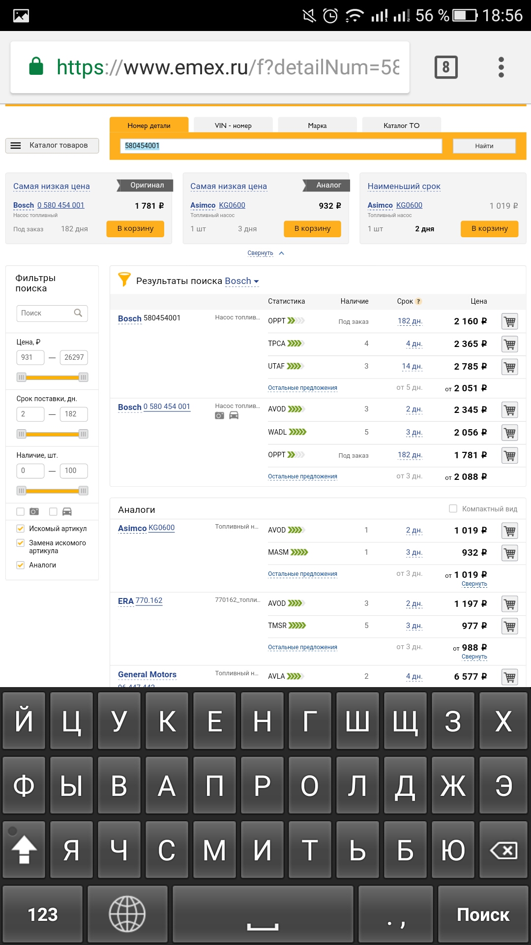Viewport: 531px width, 945px height.
Task: Open notification image icon in status bar
Action: pos(21,16)
